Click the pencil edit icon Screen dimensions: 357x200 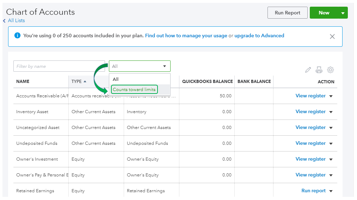308,70
